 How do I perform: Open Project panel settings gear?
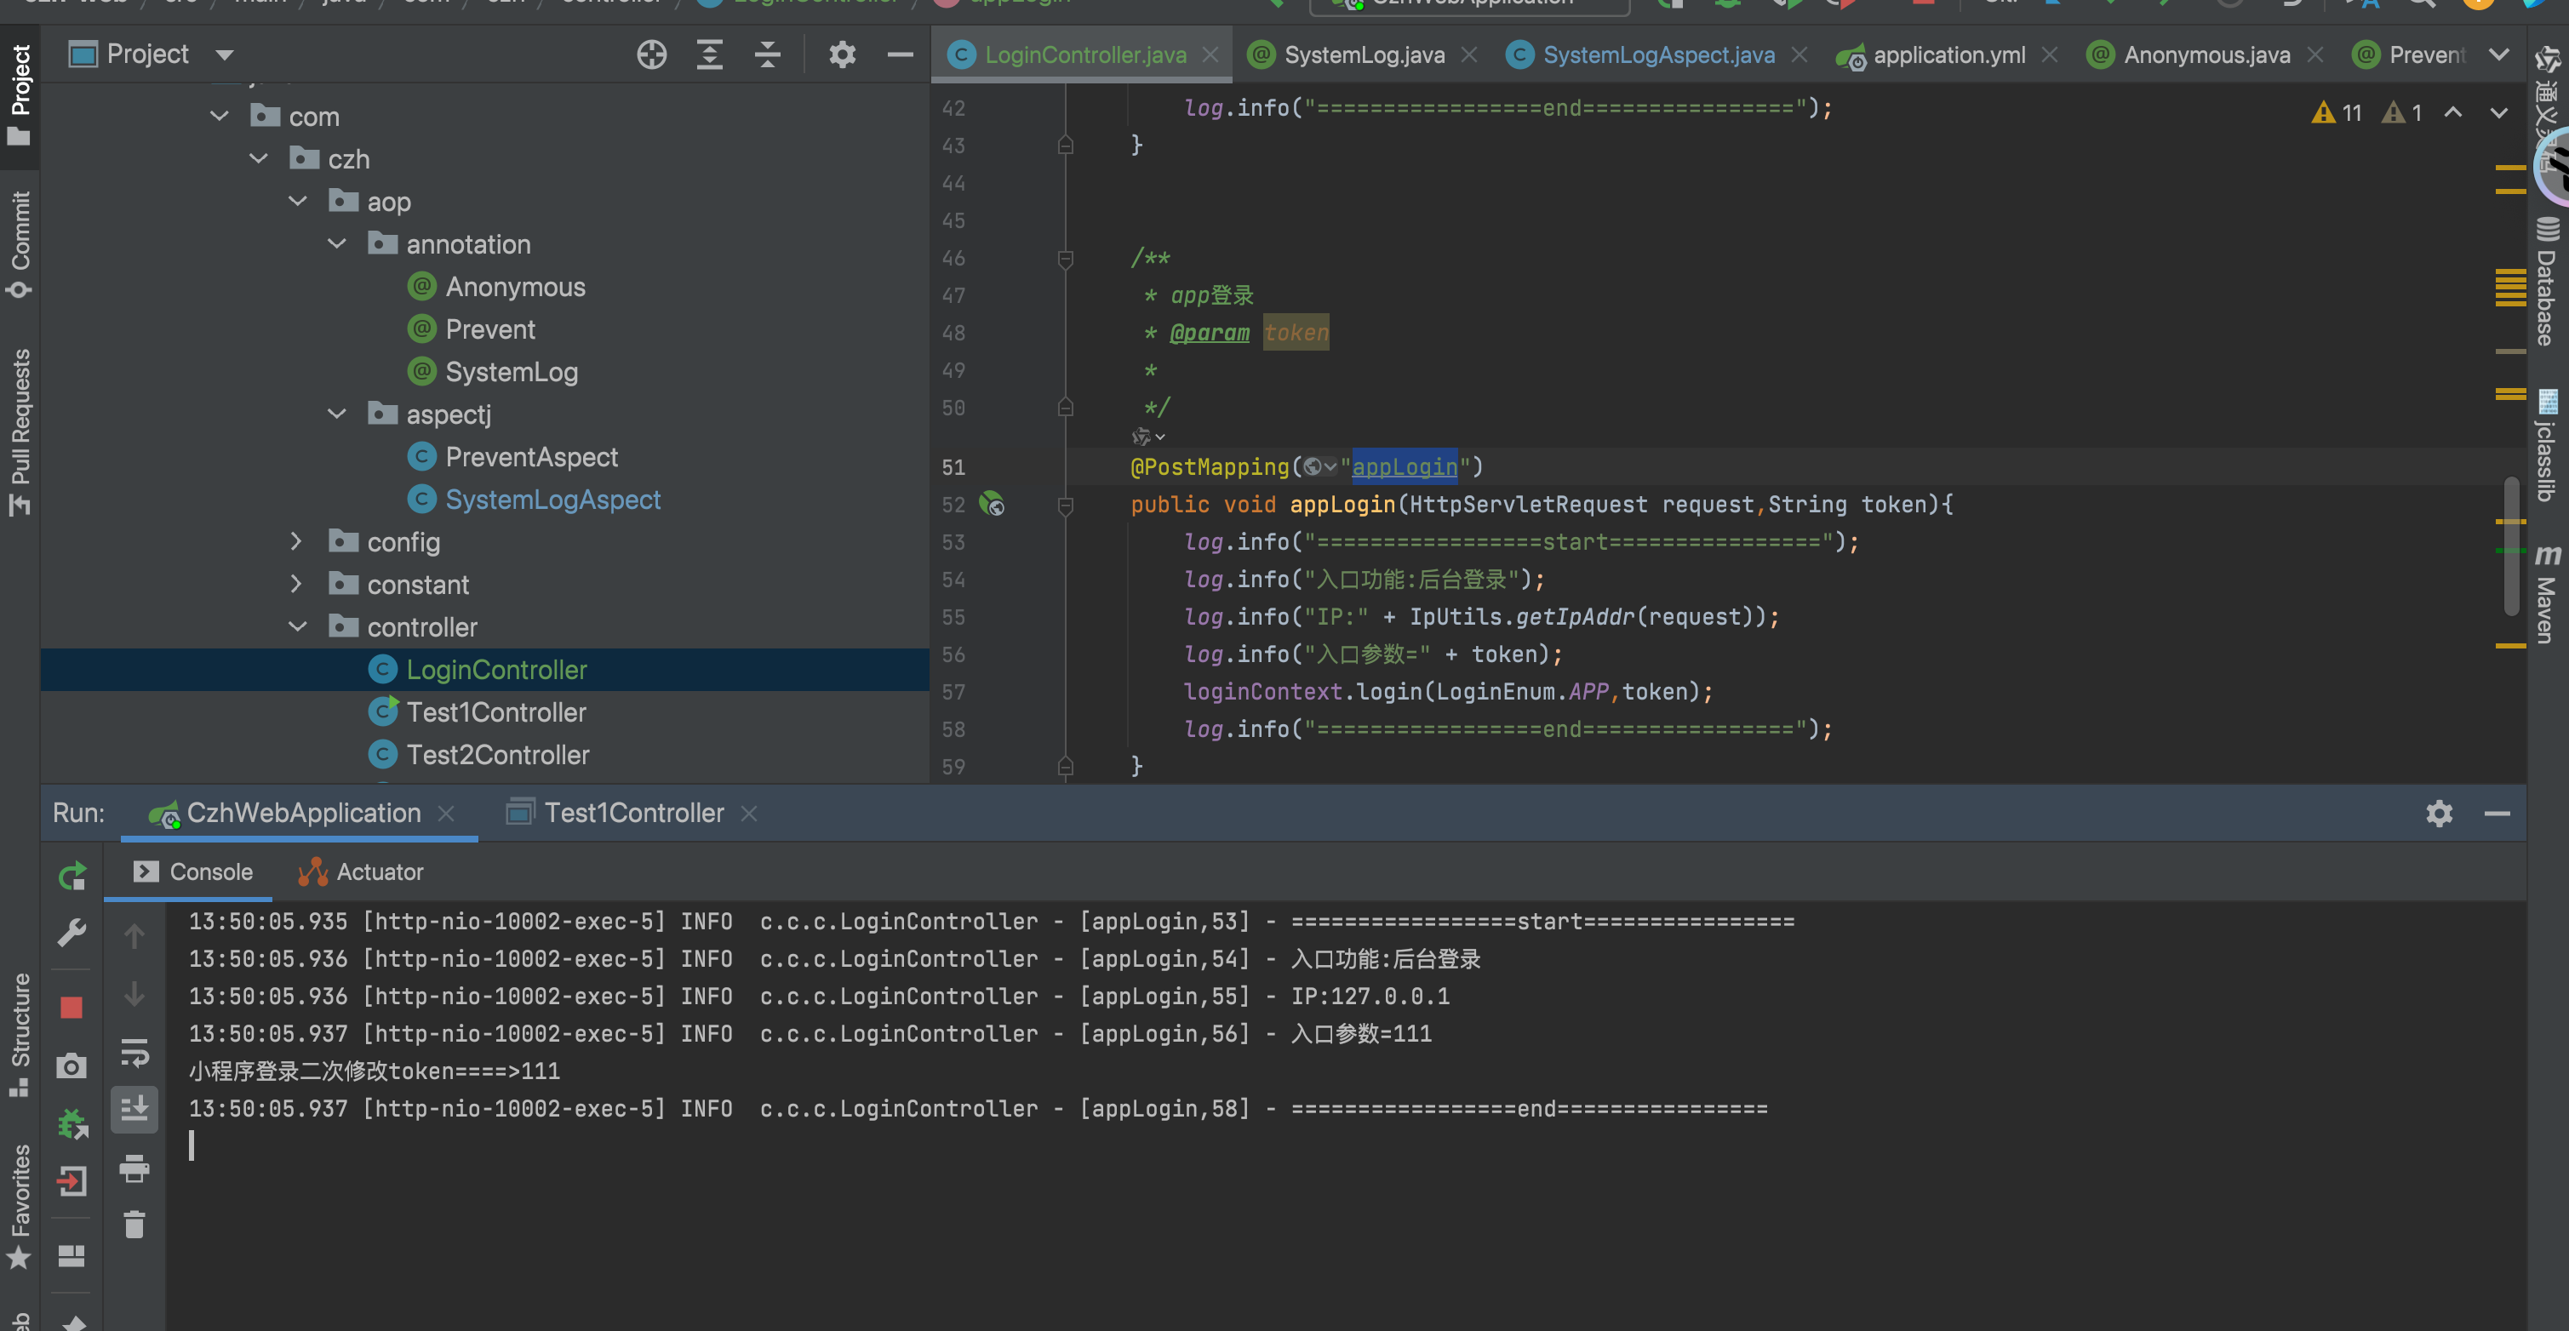point(843,54)
